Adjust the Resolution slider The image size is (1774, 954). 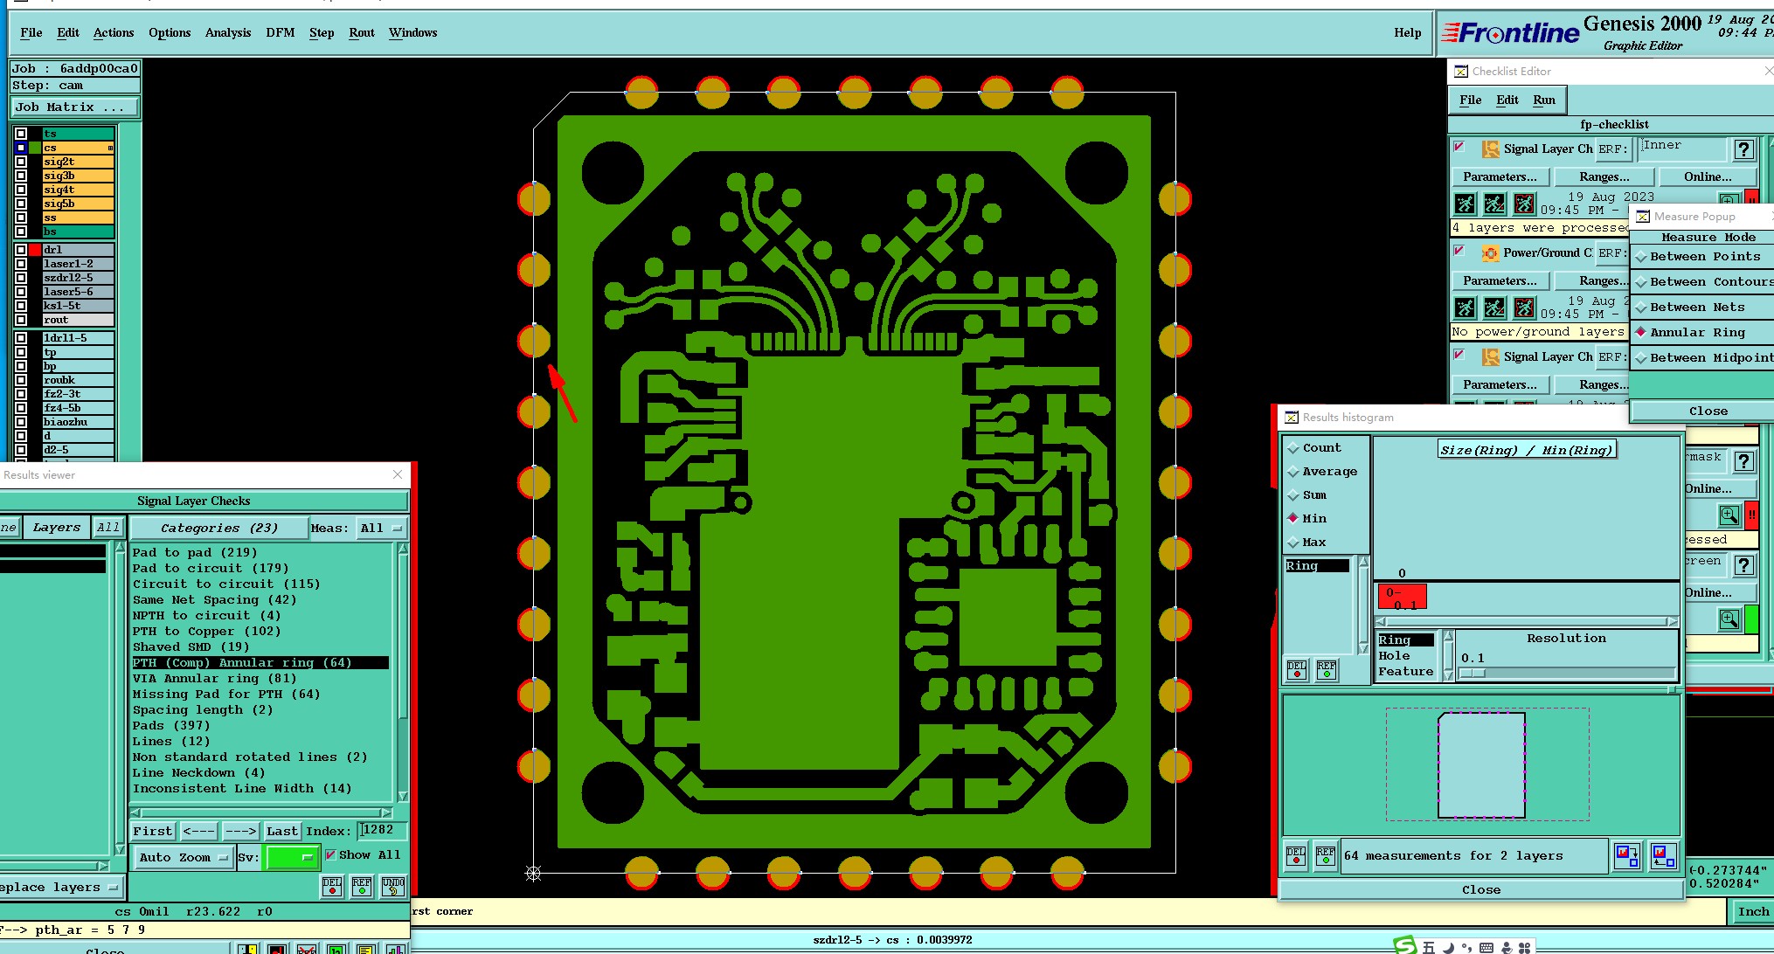(1473, 674)
